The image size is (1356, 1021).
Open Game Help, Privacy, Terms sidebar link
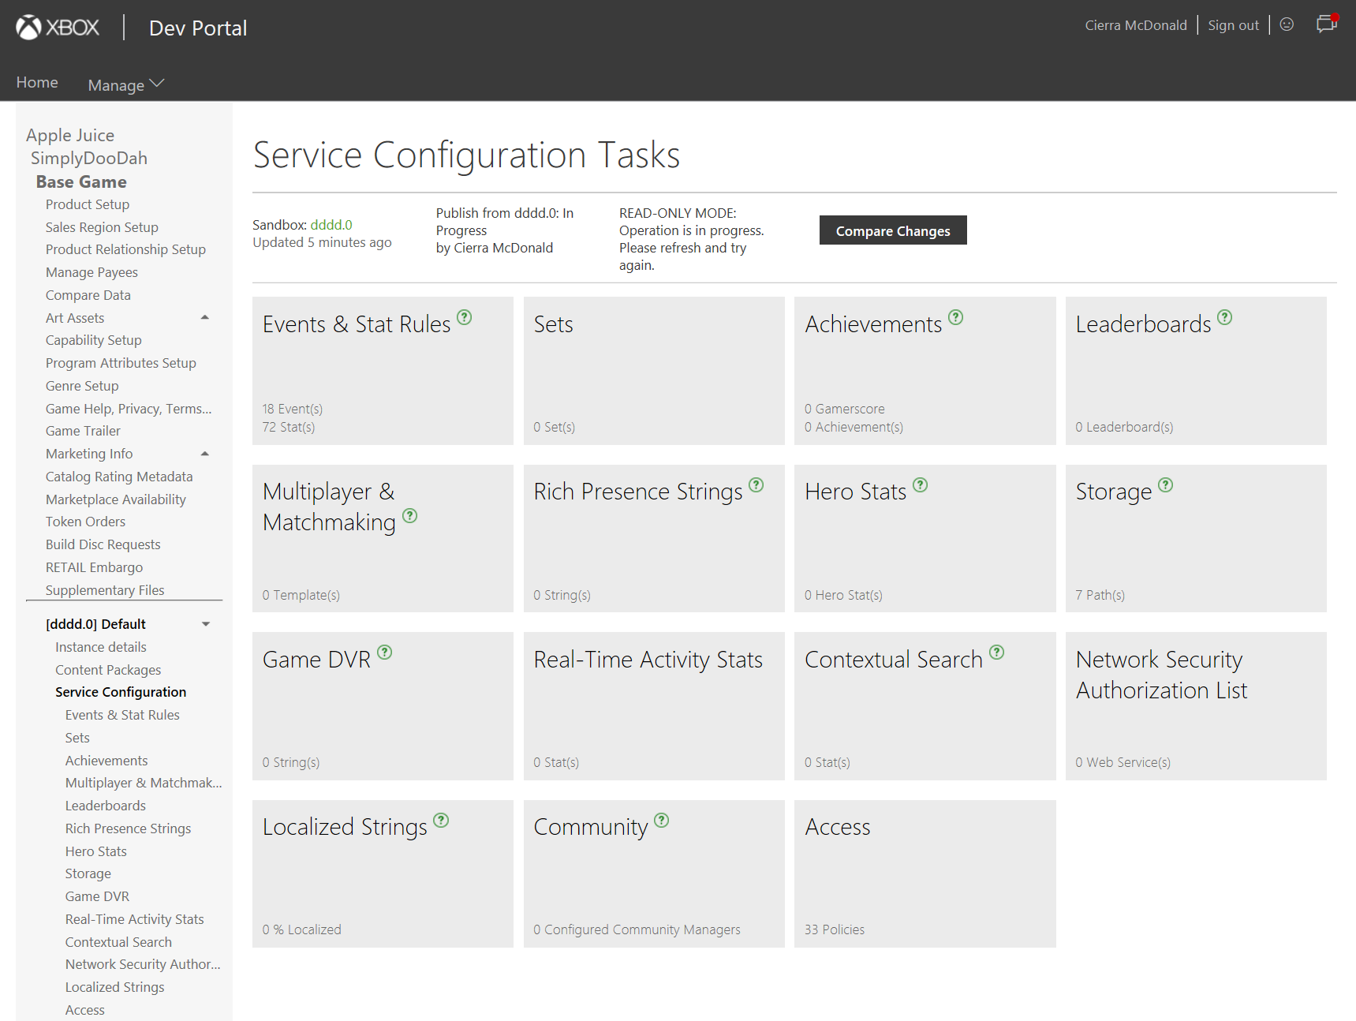[129, 409]
